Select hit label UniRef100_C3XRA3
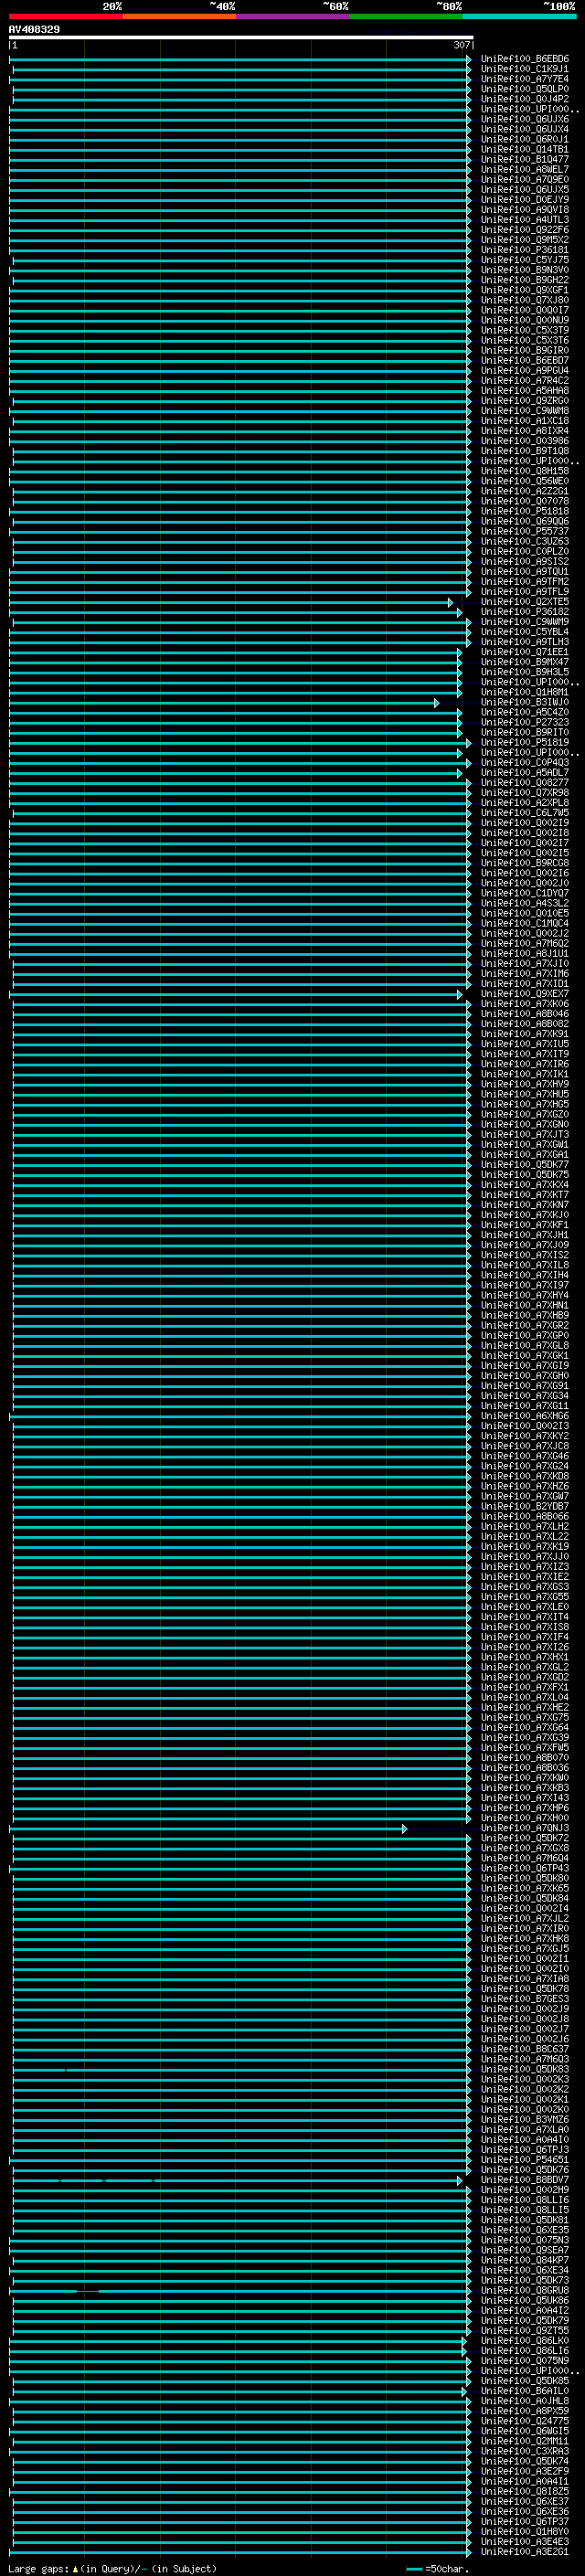This screenshot has width=585, height=2576. tap(525, 2451)
